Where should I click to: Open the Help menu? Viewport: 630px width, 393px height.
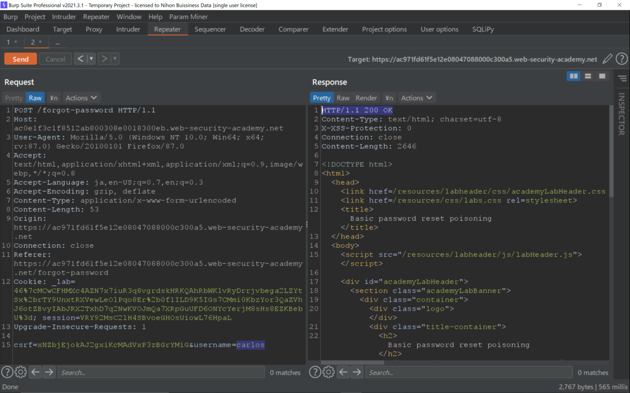(155, 17)
